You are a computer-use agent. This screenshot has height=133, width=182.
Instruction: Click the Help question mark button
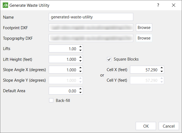pyautogui.click(x=158, y=5)
